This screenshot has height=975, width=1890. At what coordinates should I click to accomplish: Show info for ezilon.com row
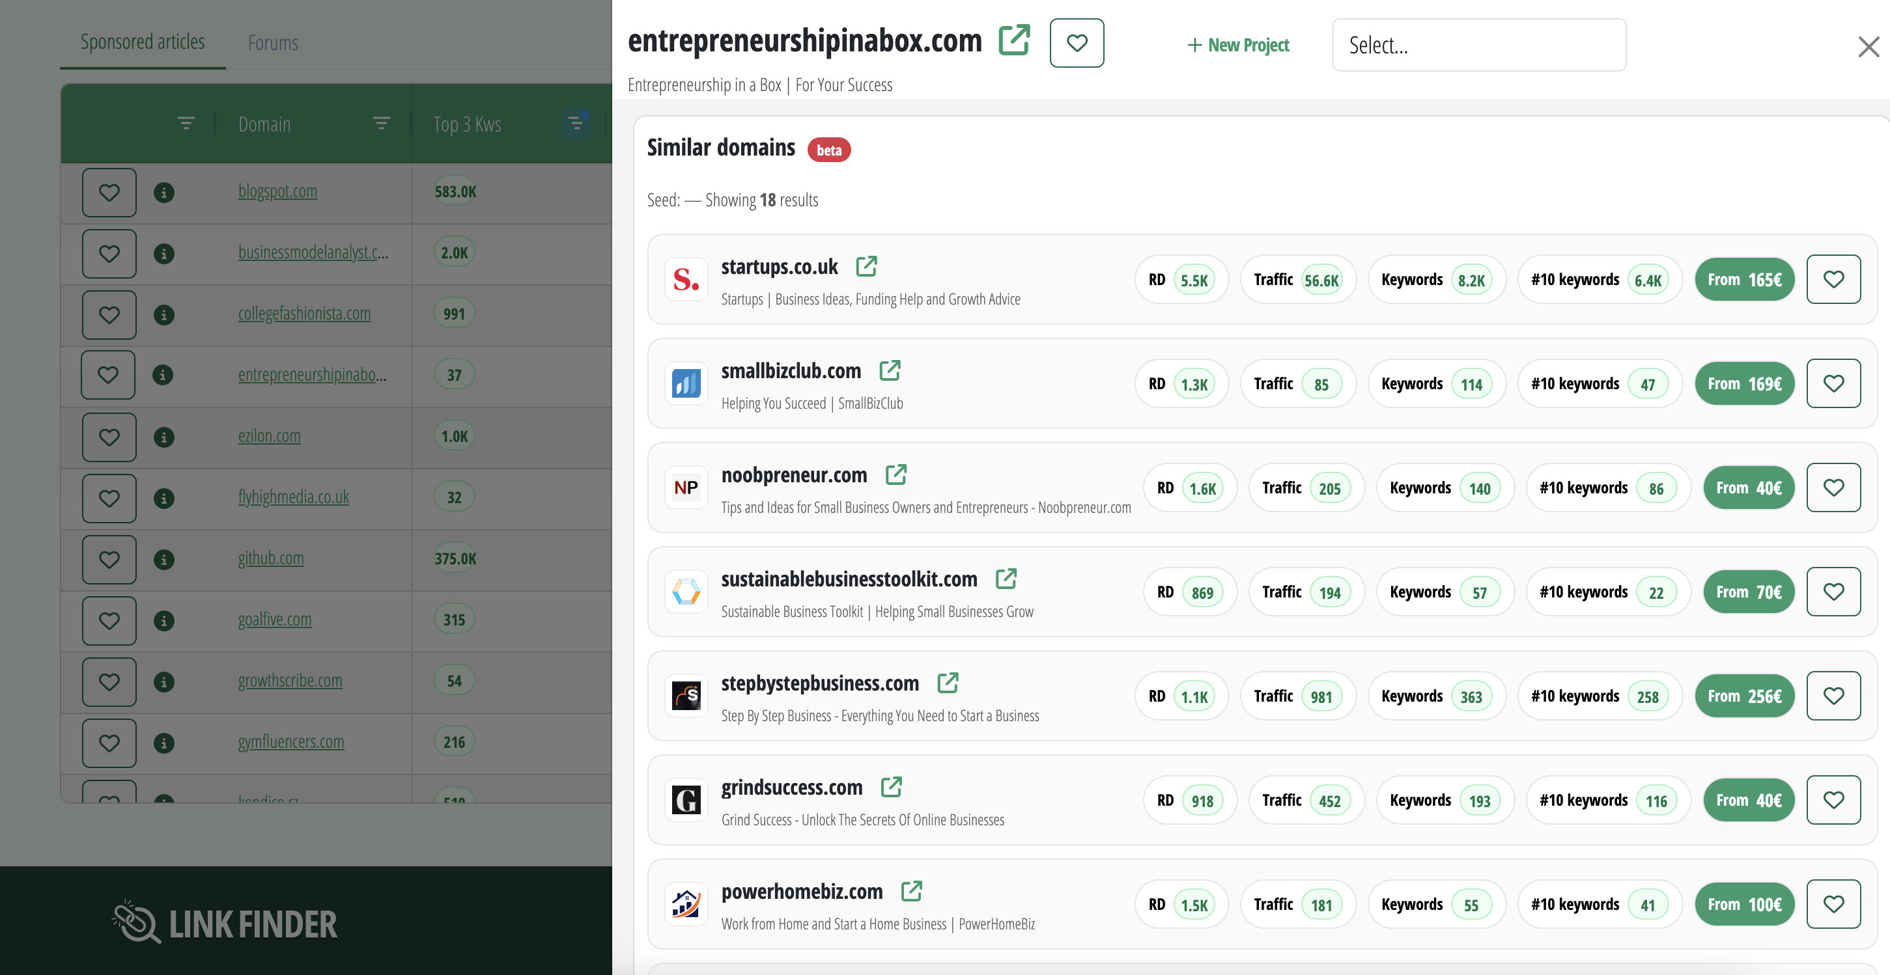point(163,437)
